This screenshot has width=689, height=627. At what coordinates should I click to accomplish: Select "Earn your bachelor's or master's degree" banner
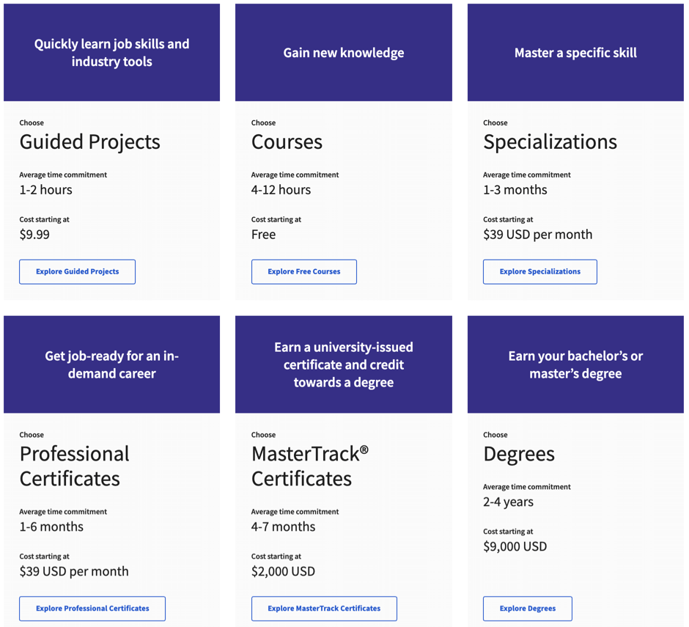click(x=575, y=364)
